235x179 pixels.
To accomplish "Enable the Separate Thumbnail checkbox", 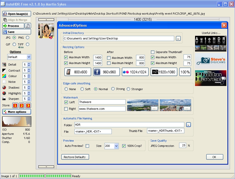I will (x=153, y=52).
